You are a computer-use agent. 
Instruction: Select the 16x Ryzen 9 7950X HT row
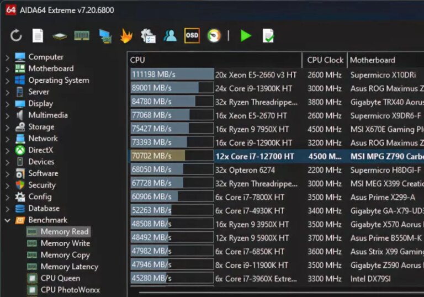click(x=276, y=129)
